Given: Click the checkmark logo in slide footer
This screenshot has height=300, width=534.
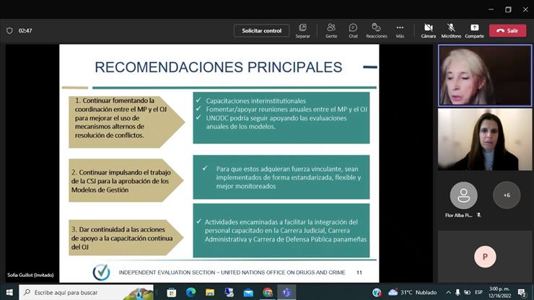Looking at the screenshot, I should tap(101, 272).
